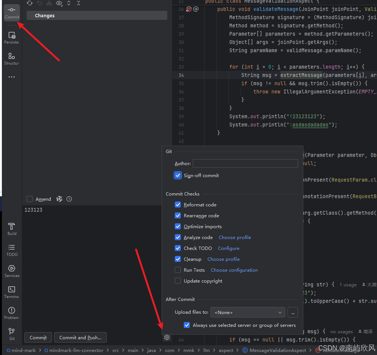Uncheck Check TODO
Screen dimensions: 377x355
(x=178, y=248)
